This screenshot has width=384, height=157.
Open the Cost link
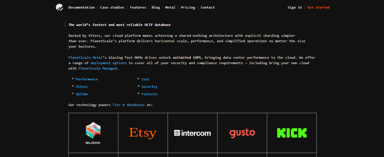tap(145, 79)
